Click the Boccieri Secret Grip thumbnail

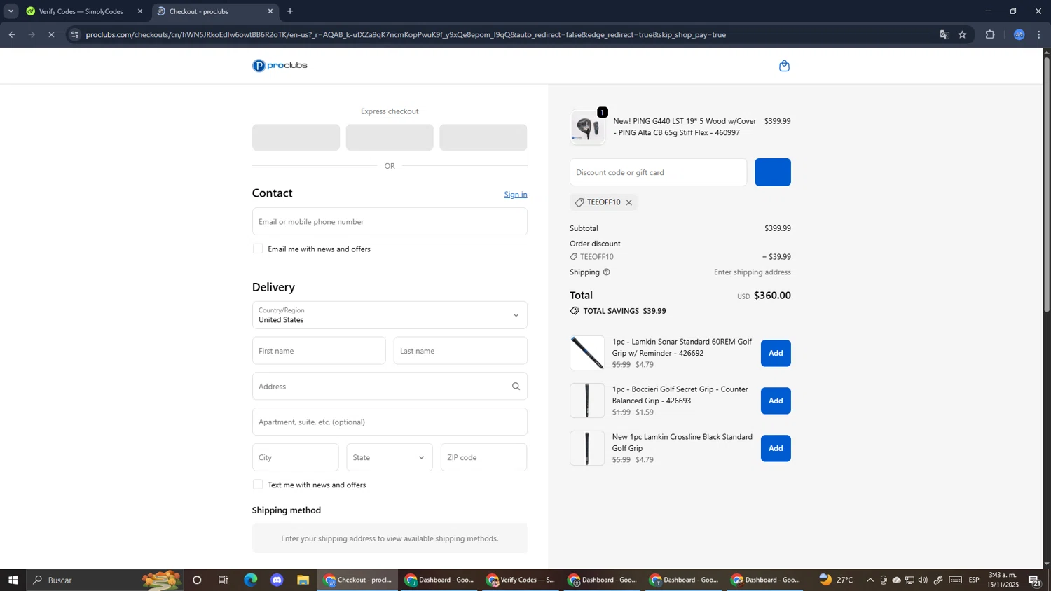coord(587,401)
